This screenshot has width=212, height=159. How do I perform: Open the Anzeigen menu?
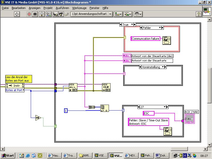tap(34, 8)
